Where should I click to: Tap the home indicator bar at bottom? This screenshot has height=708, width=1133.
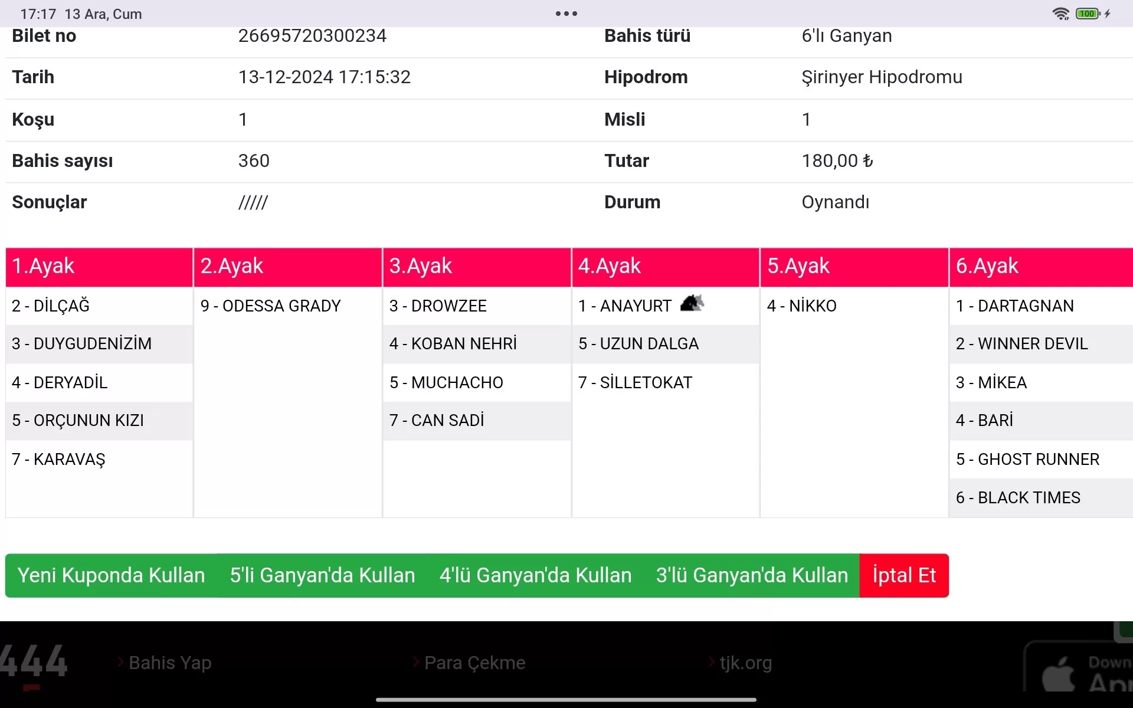566,700
